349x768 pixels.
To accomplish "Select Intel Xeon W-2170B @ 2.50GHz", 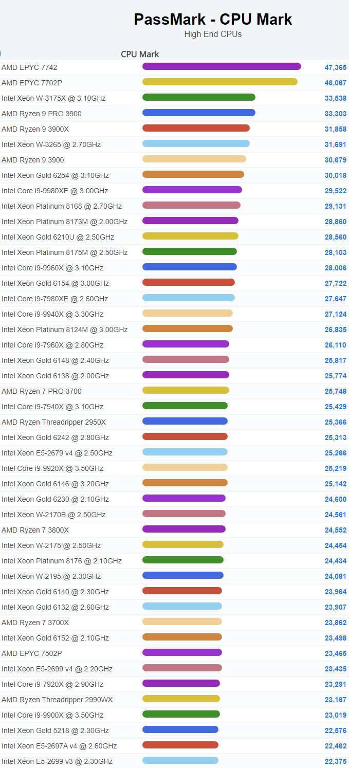I will point(53,515).
